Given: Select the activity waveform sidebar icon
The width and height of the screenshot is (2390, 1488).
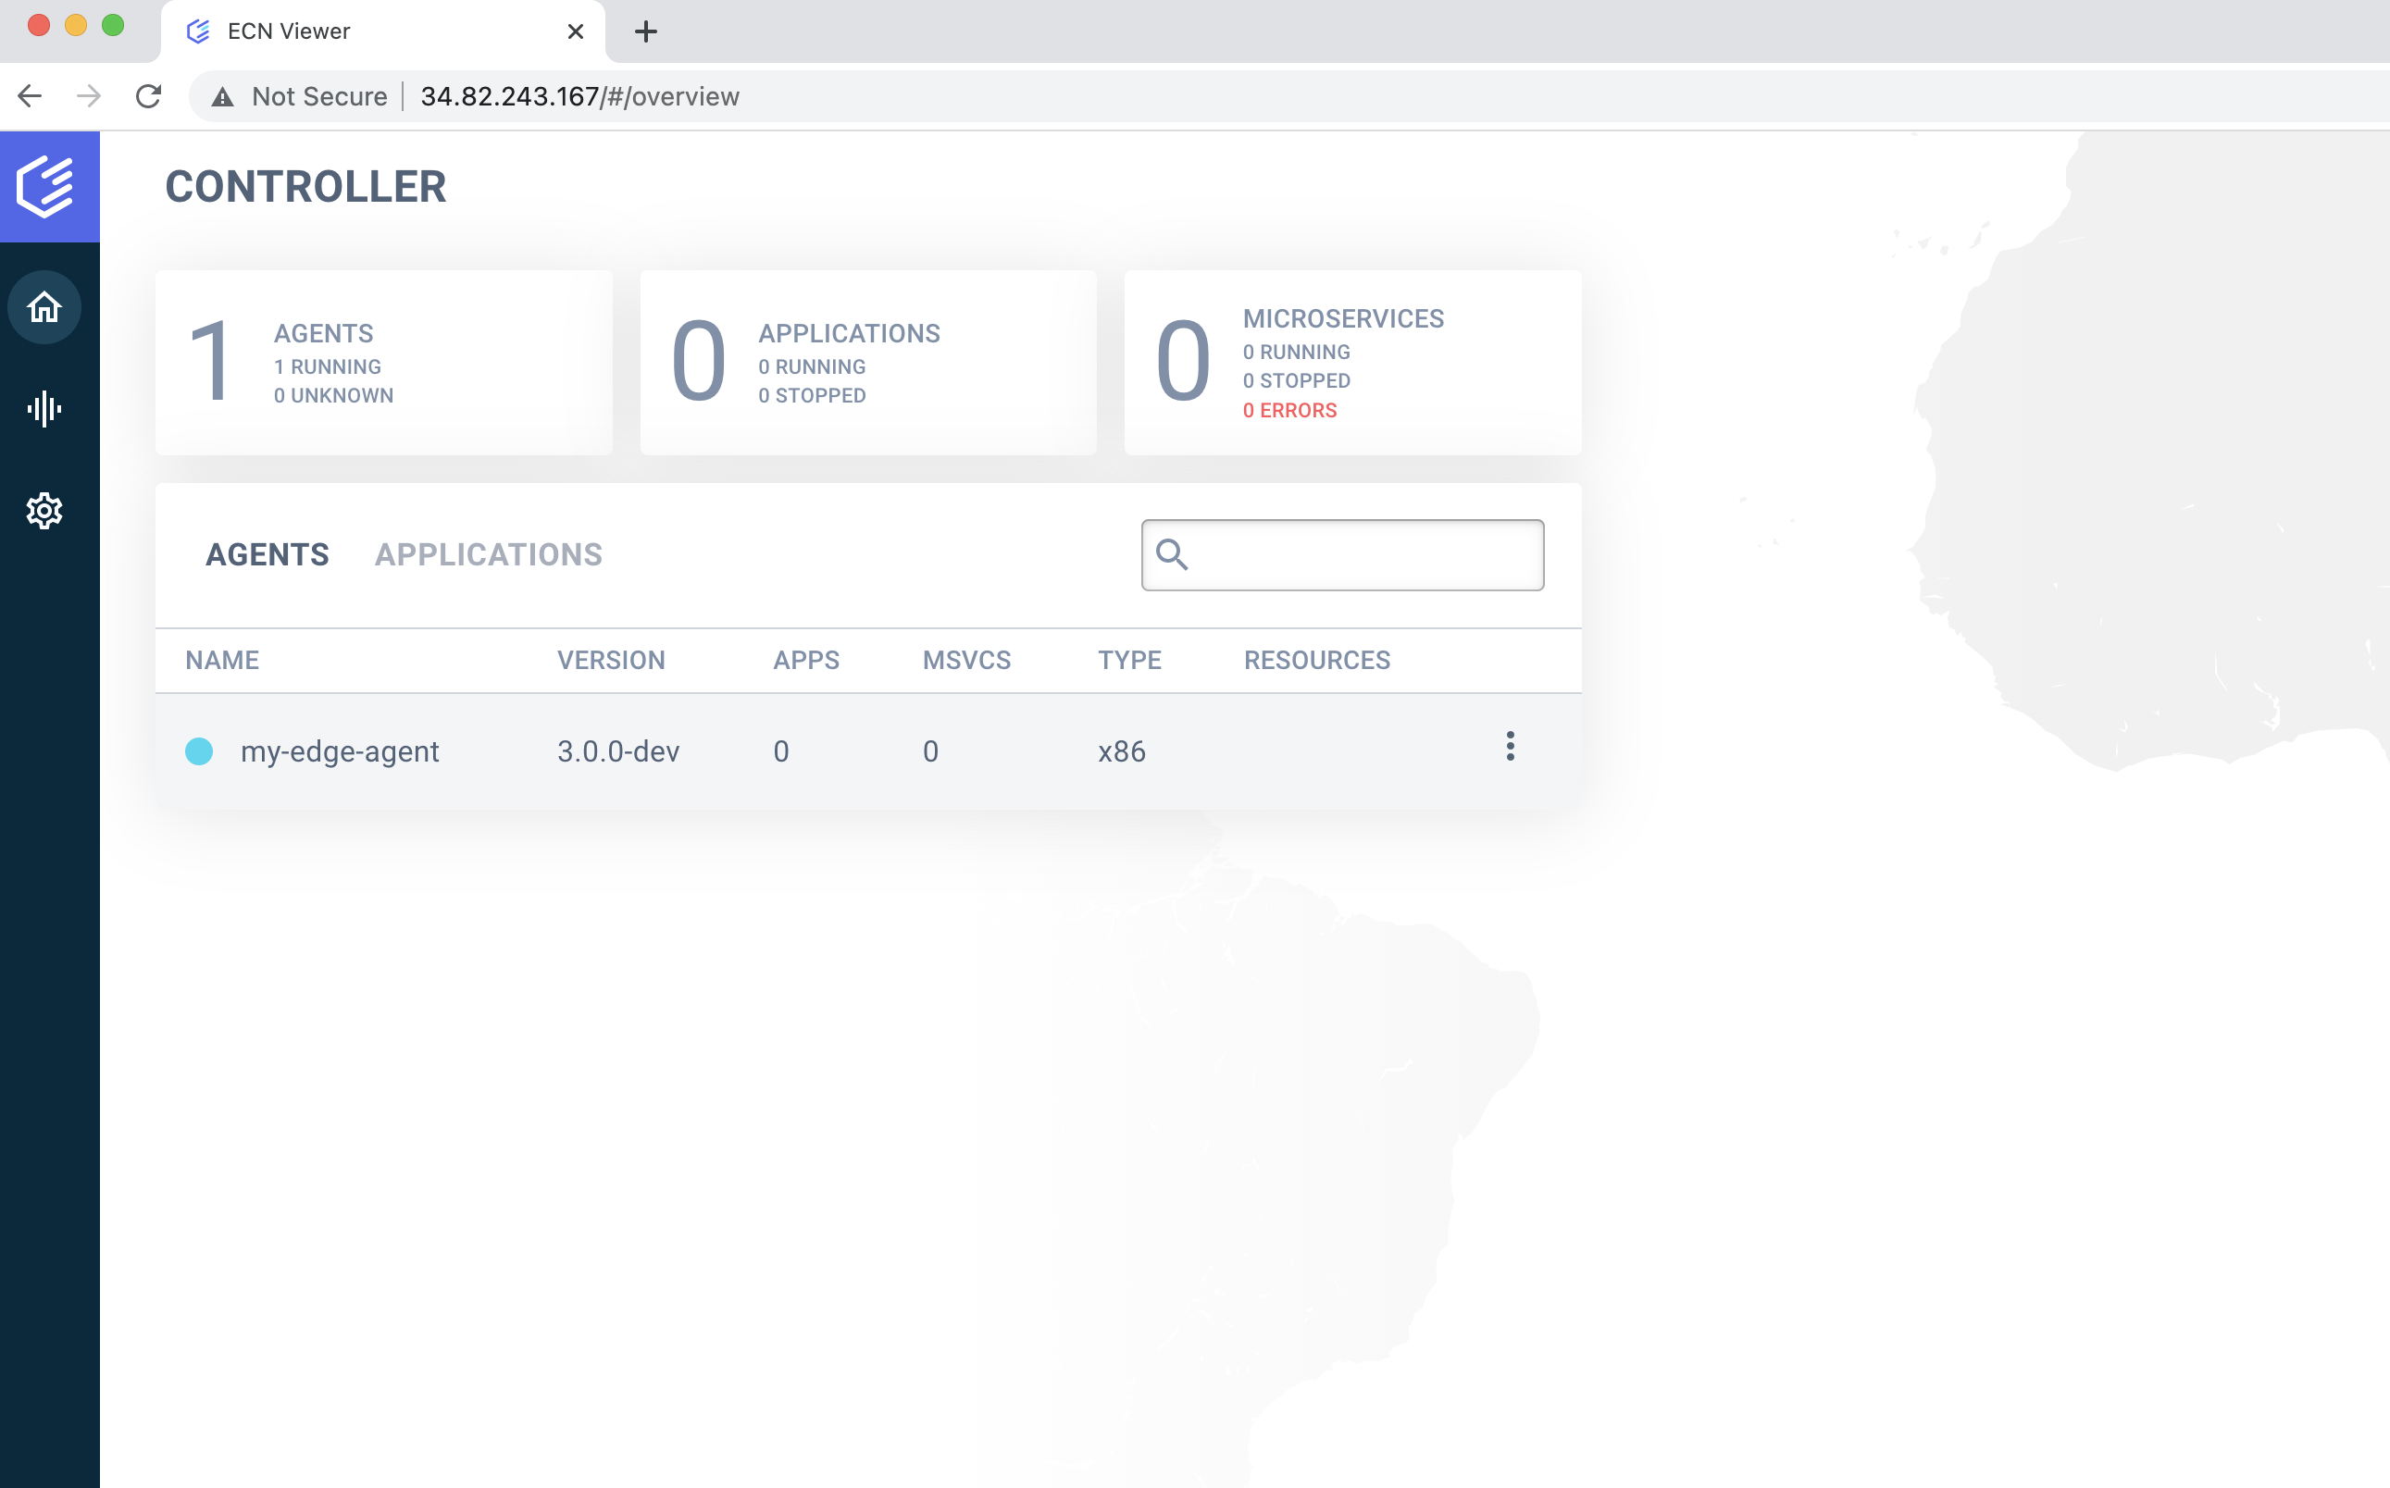Looking at the screenshot, I should click(44, 409).
